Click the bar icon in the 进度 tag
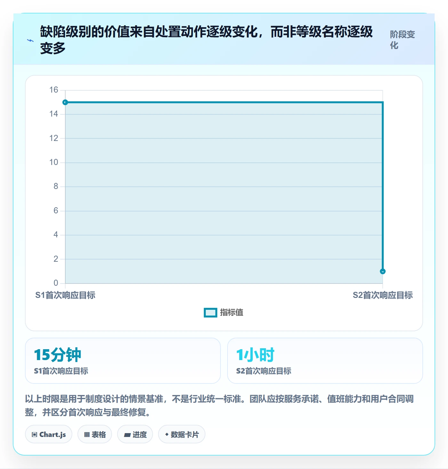Viewport: 448px width, 469px height. (127, 435)
